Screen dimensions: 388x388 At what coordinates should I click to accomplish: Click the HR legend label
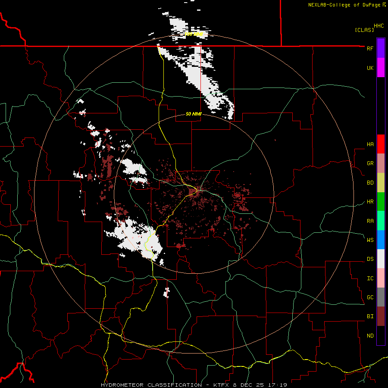click(370, 202)
